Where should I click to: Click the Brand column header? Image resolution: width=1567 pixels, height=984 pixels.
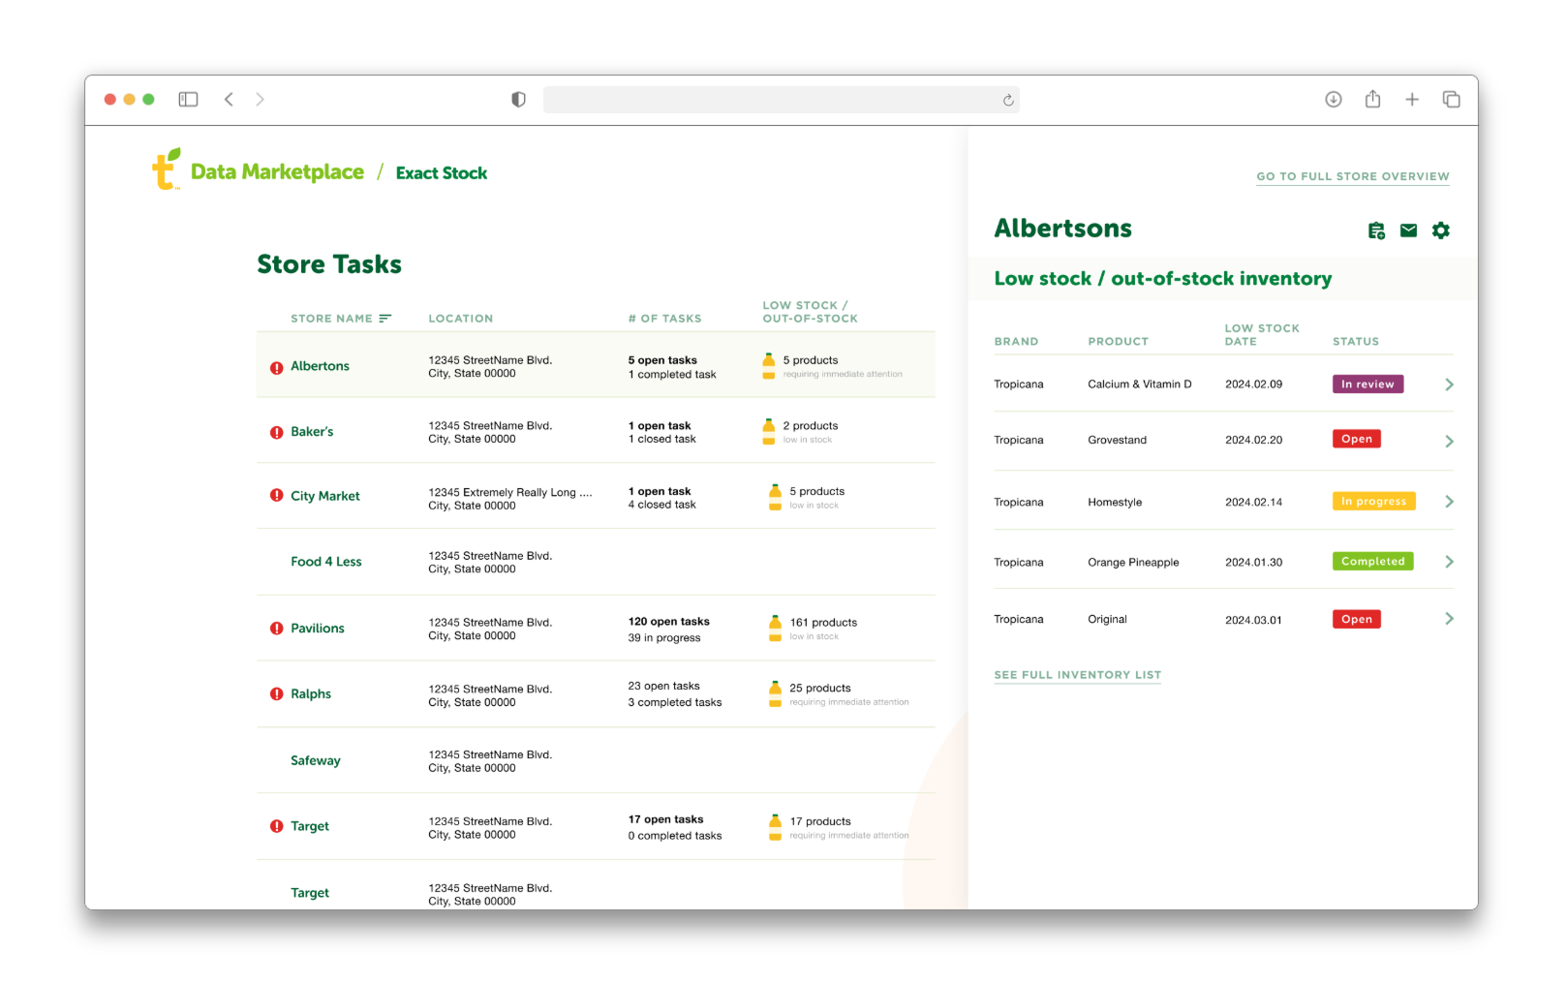1016,341
